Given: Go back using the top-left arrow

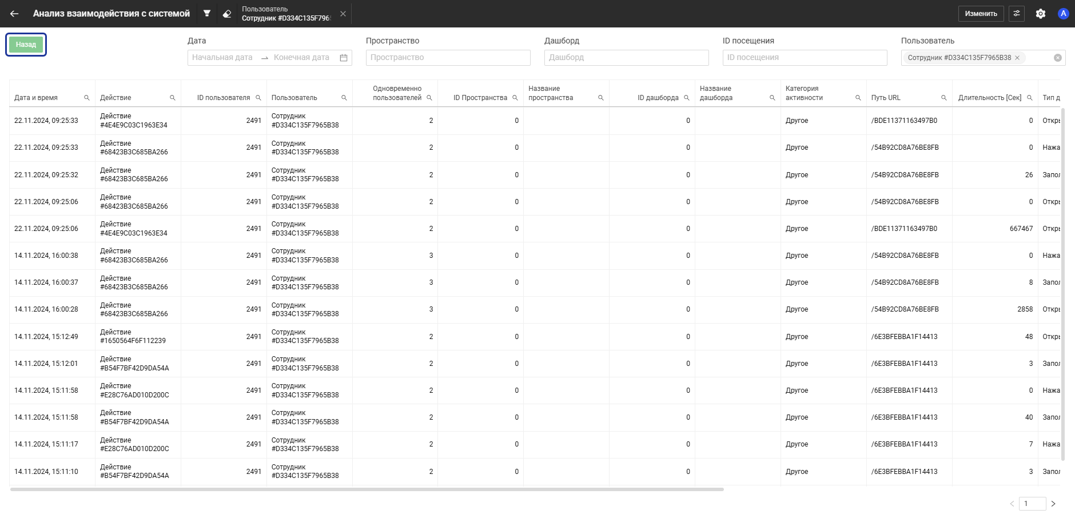Looking at the screenshot, I should 14,14.
